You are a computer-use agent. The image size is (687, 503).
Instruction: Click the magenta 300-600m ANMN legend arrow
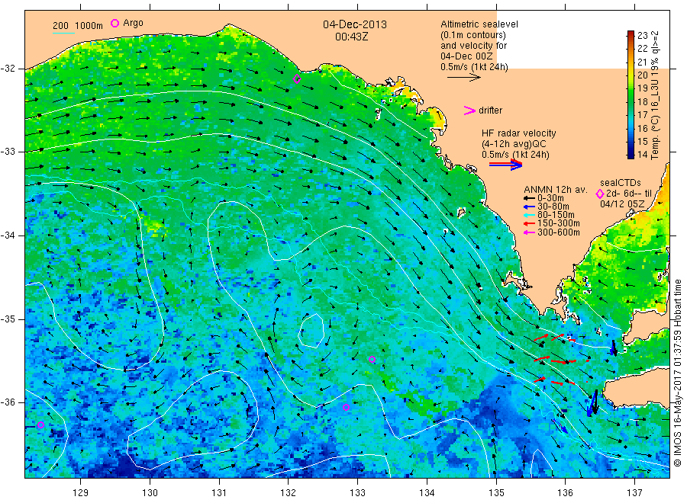tap(529, 232)
